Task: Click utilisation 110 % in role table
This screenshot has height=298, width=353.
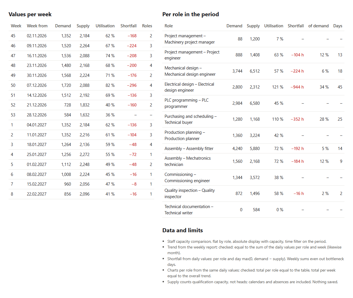Action: (x=278, y=119)
